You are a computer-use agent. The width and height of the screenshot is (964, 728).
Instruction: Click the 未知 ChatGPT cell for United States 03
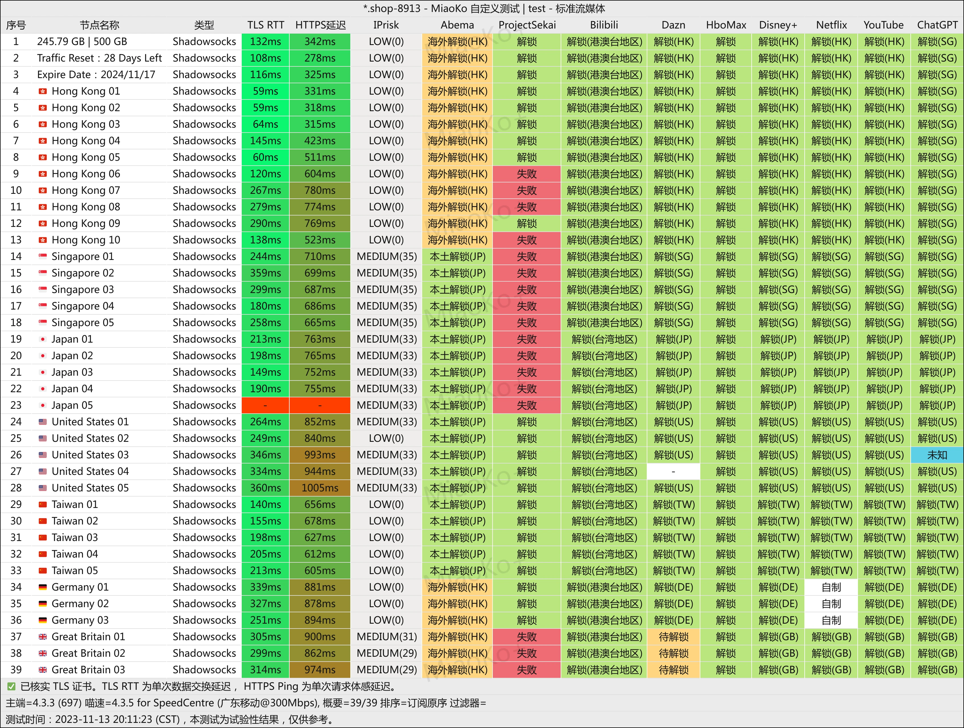[x=937, y=455]
